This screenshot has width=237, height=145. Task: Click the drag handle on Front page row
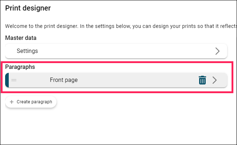pyautogui.click(x=14, y=80)
